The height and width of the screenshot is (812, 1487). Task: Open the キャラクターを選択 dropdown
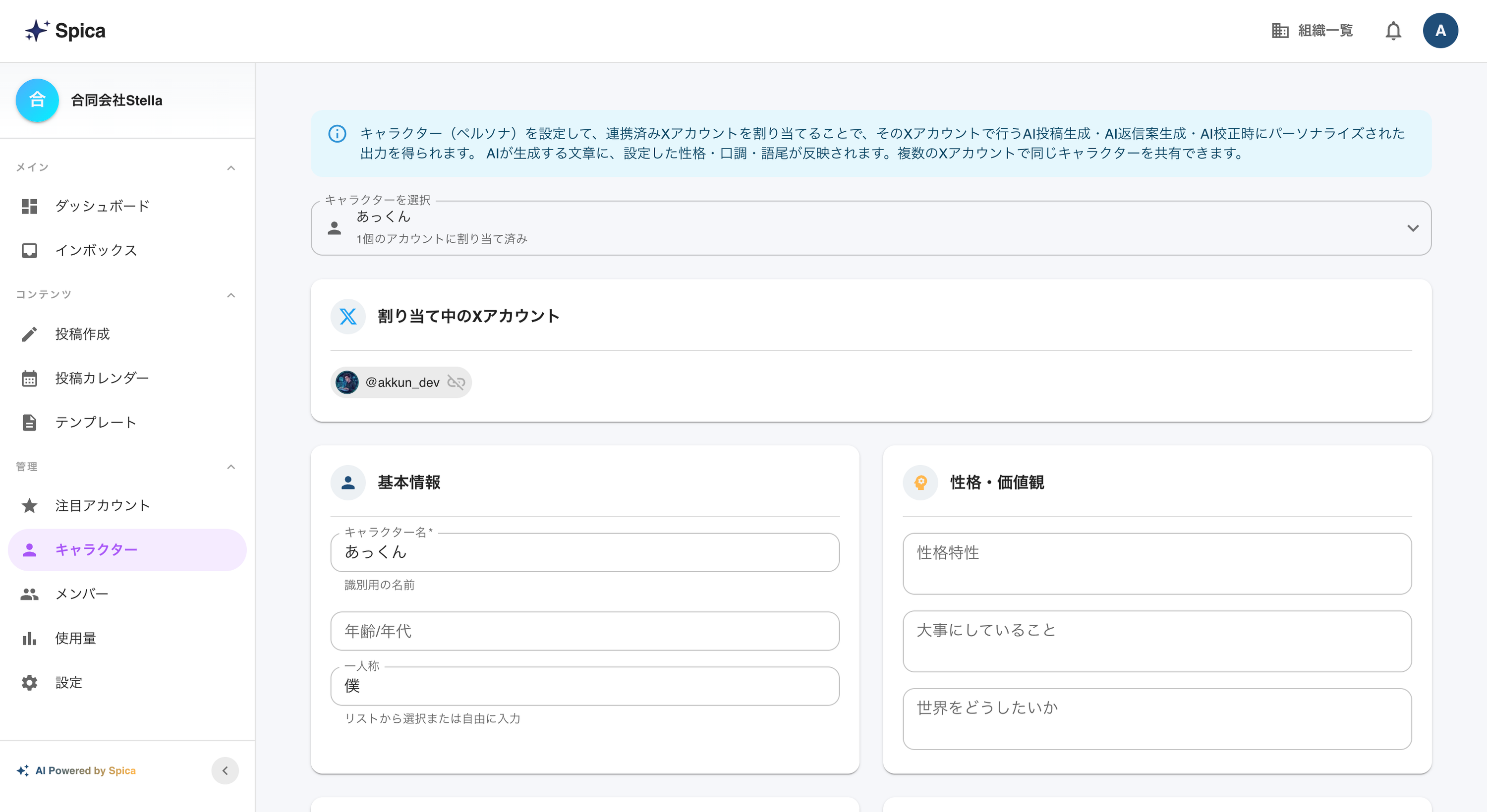(x=870, y=228)
